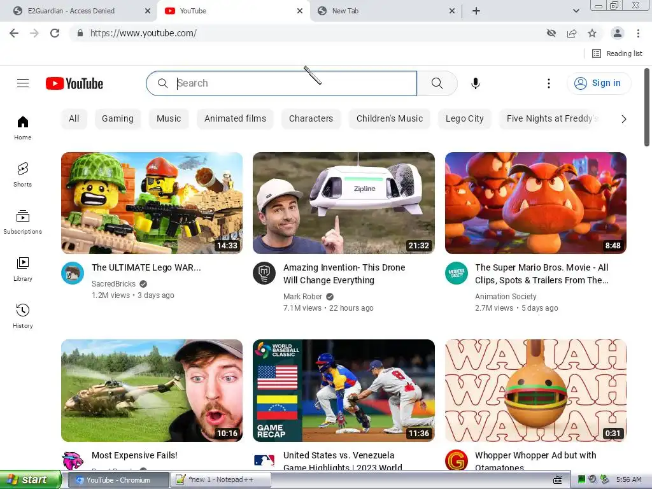This screenshot has width=652, height=489.
Task: Play the Goomba Mario movie thumbnail
Action: pyautogui.click(x=535, y=203)
